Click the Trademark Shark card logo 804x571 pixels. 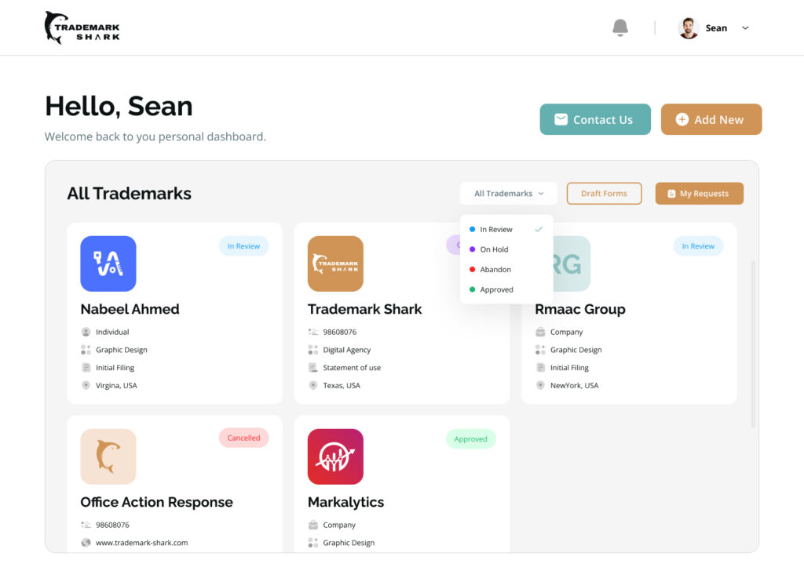335,264
